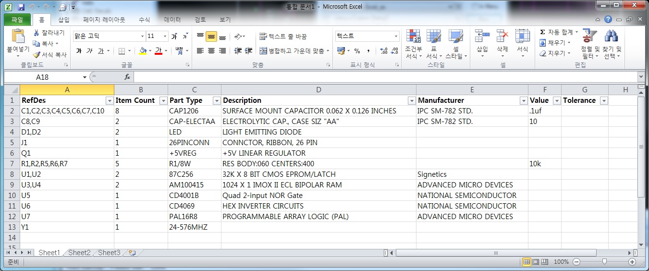The image size is (649, 271).
Task: Click the insert function fx button
Action: coord(127,77)
